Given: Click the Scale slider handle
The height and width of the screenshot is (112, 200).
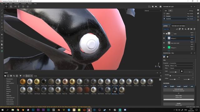Looking at the screenshot, I should 176,72.
